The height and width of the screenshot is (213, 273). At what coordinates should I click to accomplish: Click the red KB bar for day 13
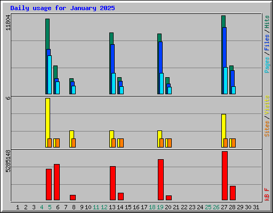[x=113, y=183]
